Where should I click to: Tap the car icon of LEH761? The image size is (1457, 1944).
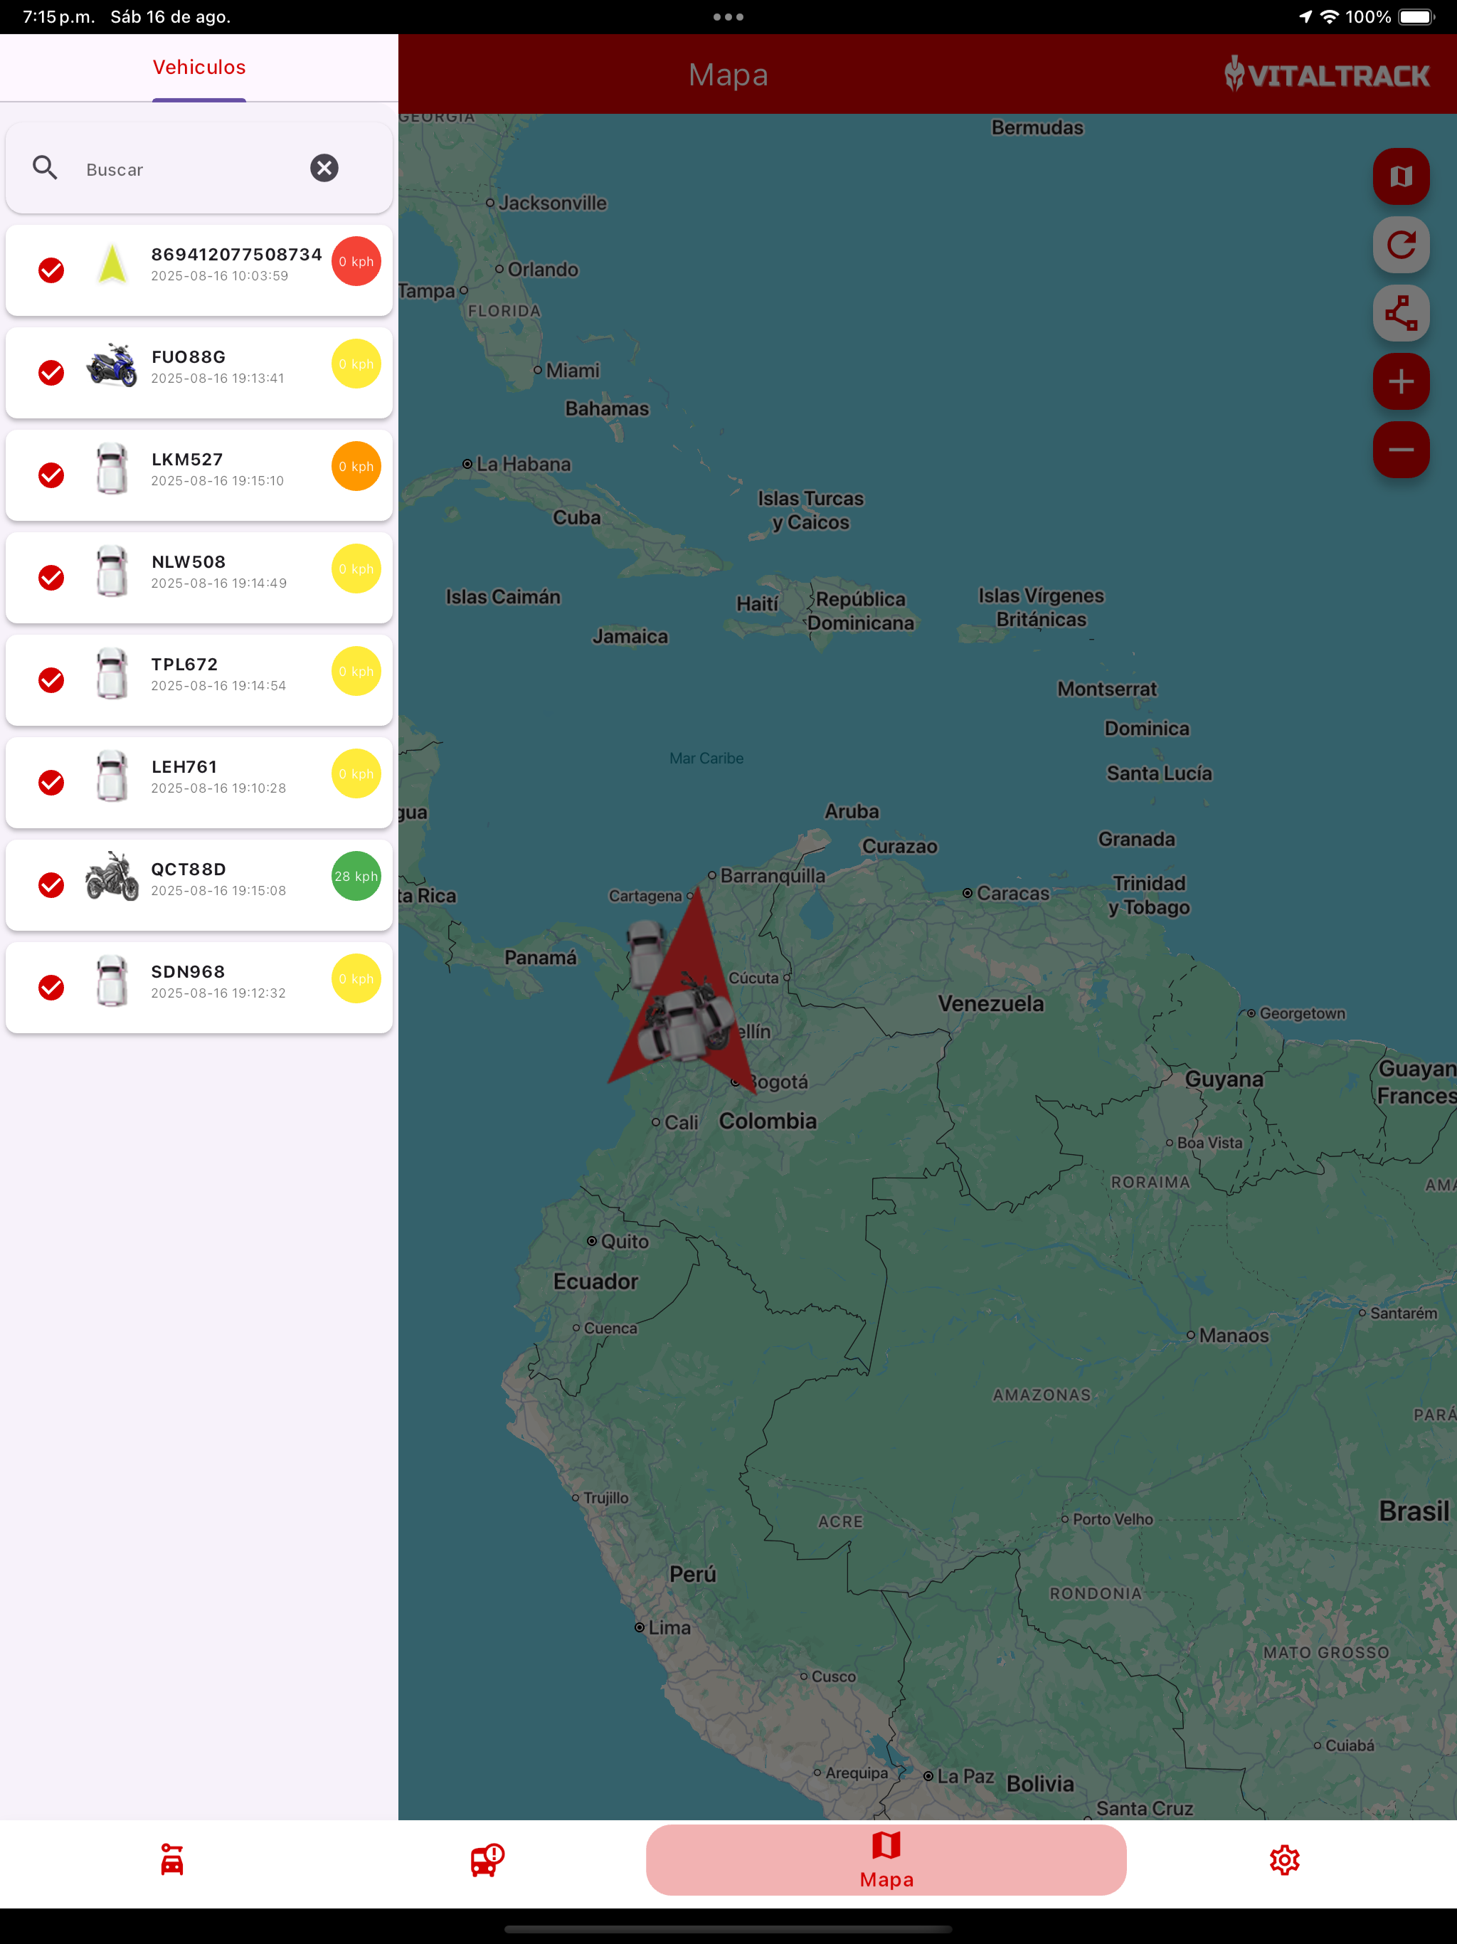pos(112,776)
